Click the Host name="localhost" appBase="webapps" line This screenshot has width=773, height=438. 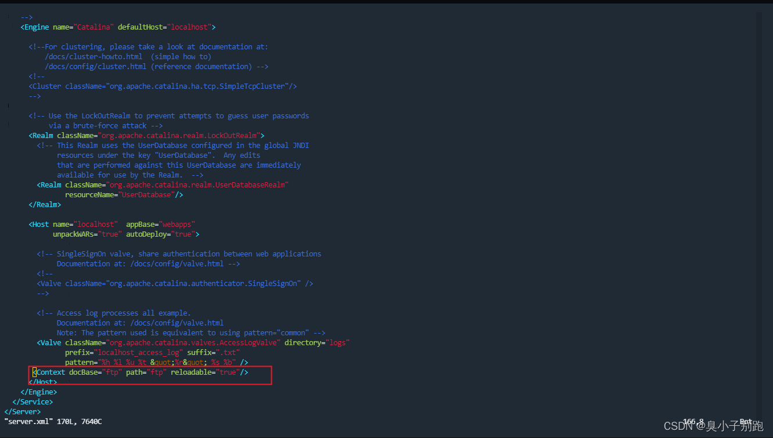point(112,225)
